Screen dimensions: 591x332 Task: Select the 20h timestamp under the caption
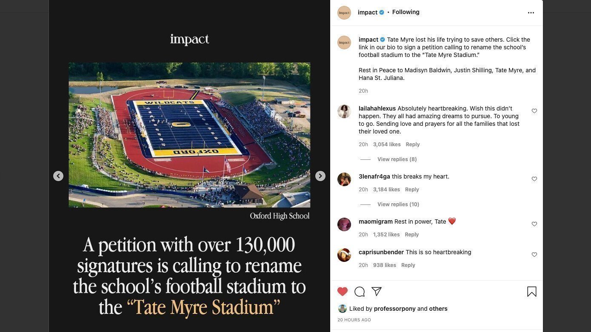click(363, 91)
